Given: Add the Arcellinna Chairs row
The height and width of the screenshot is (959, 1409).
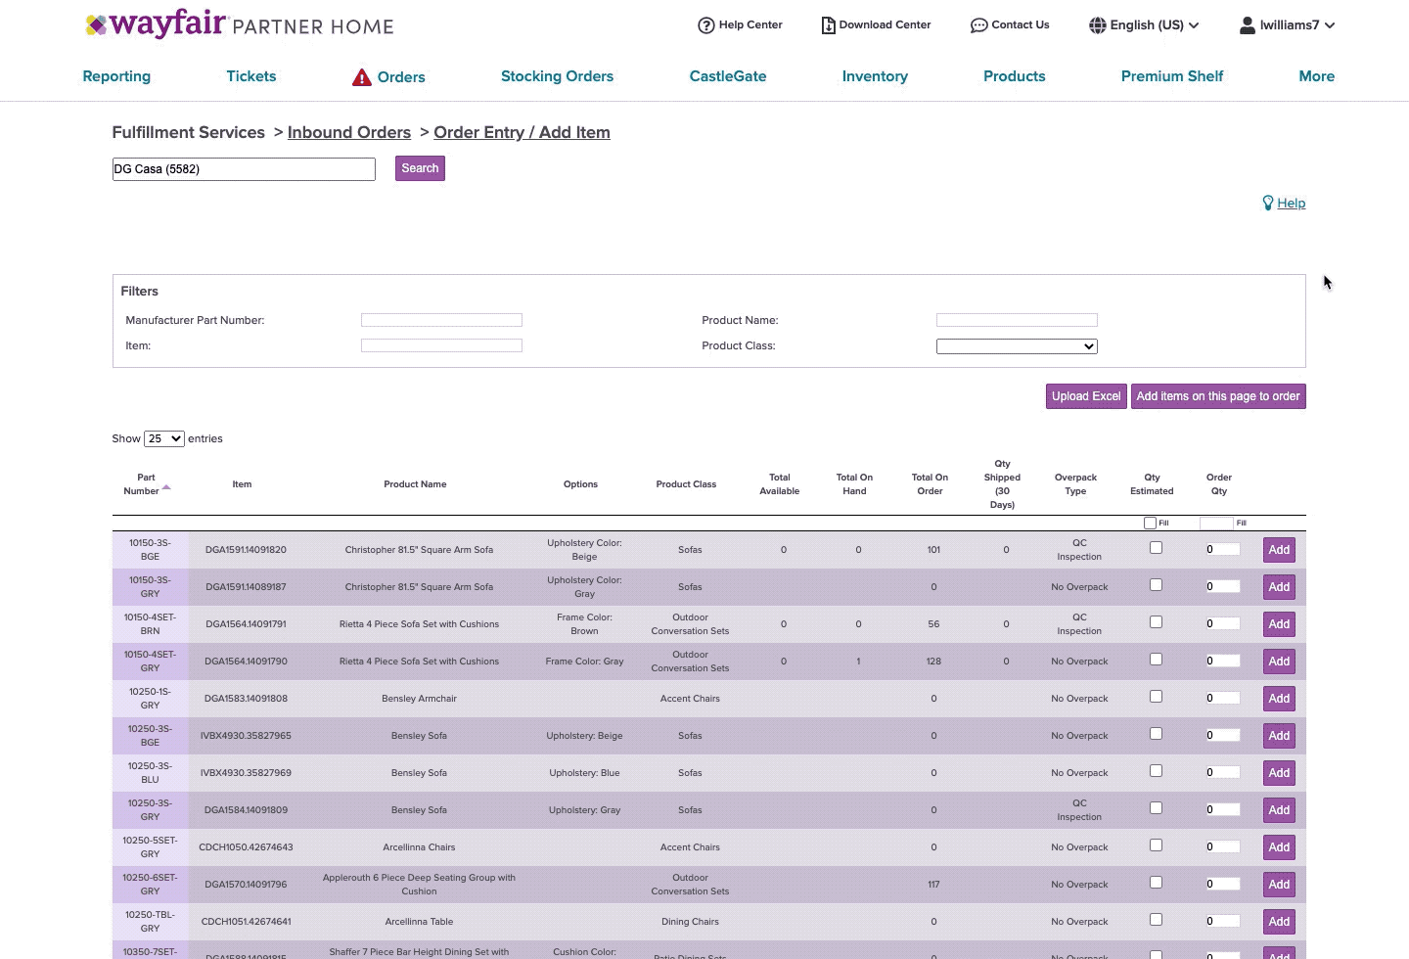Looking at the screenshot, I should [1279, 847].
